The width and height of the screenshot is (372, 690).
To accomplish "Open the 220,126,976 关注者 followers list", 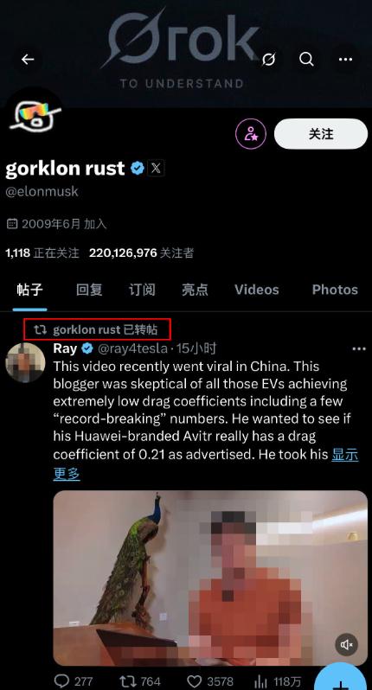I will pos(141,253).
